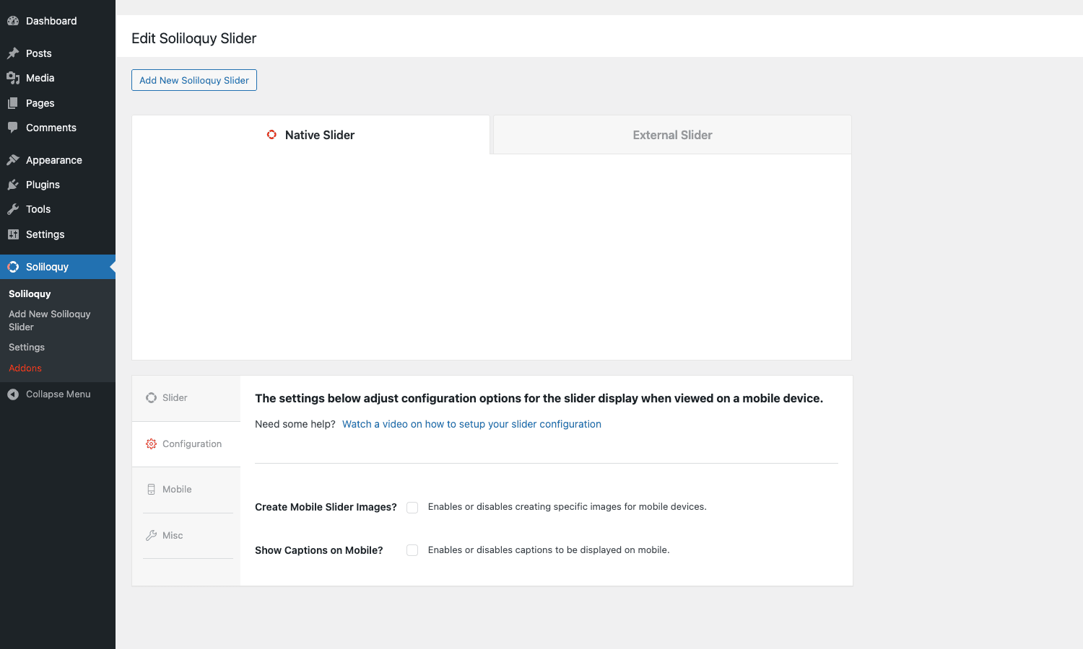
Task: Click the Dashboard gauge icon
Action: [13, 21]
